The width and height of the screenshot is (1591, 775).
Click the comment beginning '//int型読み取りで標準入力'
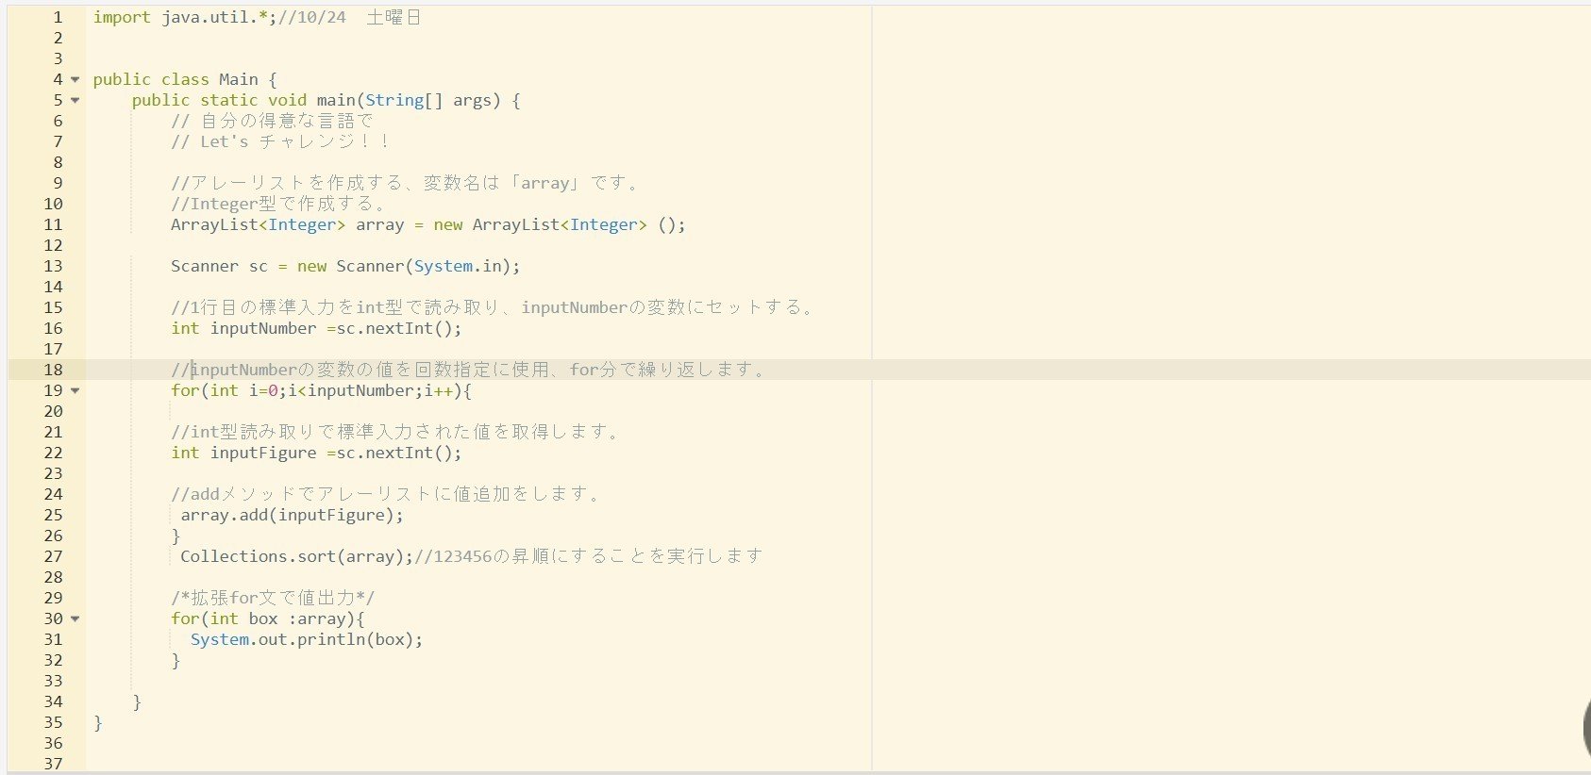tap(396, 433)
